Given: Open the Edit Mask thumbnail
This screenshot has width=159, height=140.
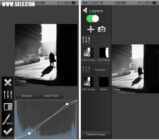Looking at the screenshot, I should (x=104, y=52).
